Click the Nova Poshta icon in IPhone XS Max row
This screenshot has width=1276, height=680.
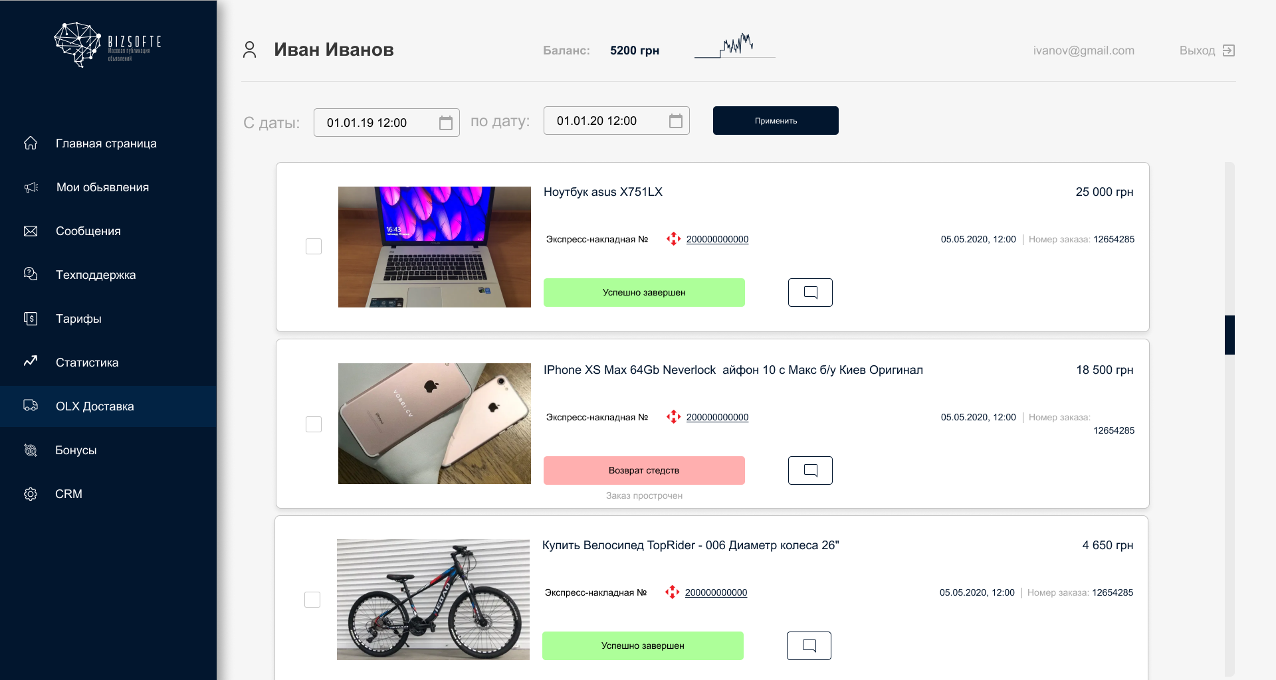coord(674,417)
